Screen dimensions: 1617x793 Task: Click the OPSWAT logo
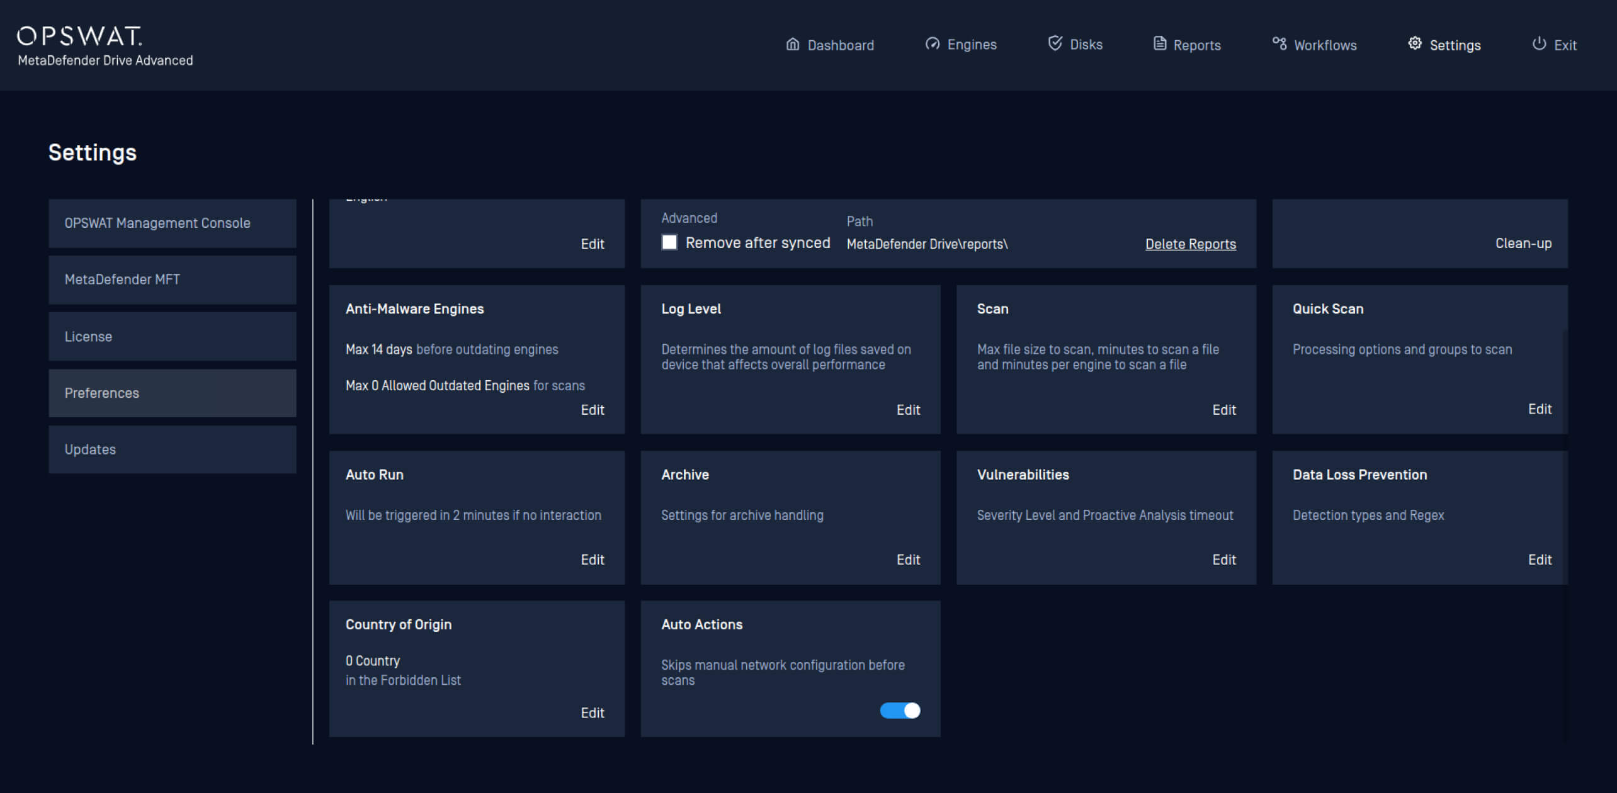click(x=79, y=36)
